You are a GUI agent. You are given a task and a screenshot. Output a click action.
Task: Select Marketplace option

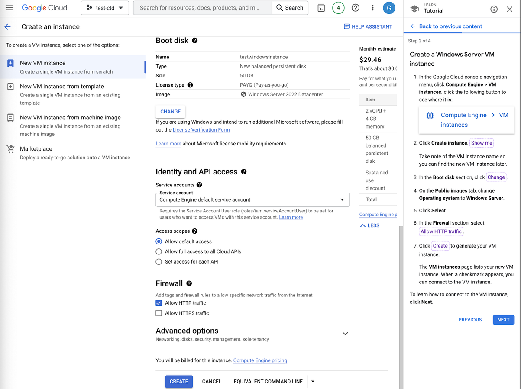tap(73, 153)
